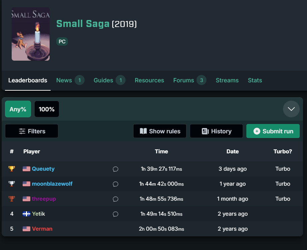Click the rank number 4 for Yetik

point(12,214)
